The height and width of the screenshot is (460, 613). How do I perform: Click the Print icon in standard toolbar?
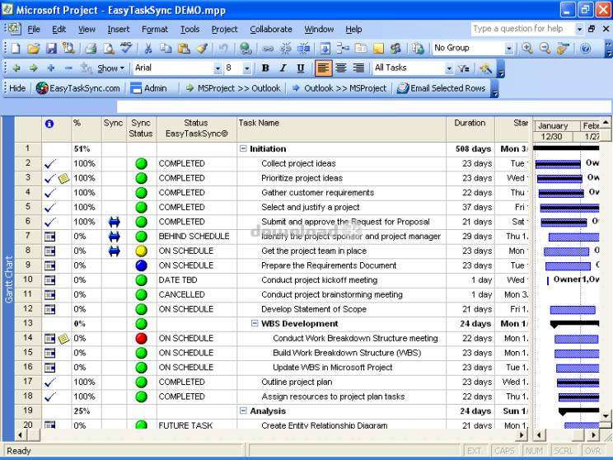point(91,48)
